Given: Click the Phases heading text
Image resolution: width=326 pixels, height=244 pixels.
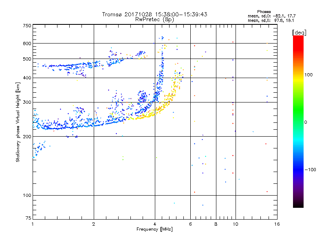Looking at the screenshot, I should click(x=264, y=12).
